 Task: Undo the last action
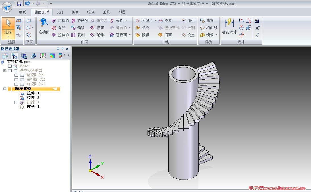coord(27,4)
